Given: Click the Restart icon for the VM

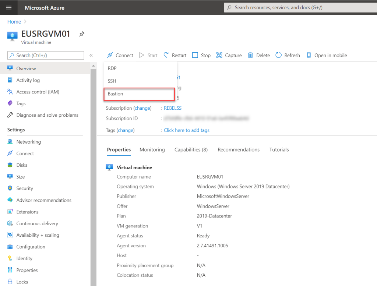Looking at the screenshot, I should 175,55.
